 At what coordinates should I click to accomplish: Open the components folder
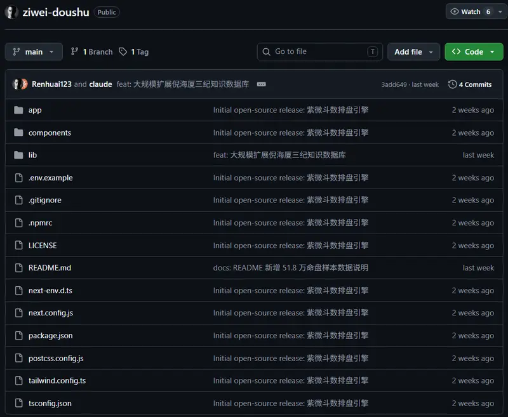click(50, 133)
